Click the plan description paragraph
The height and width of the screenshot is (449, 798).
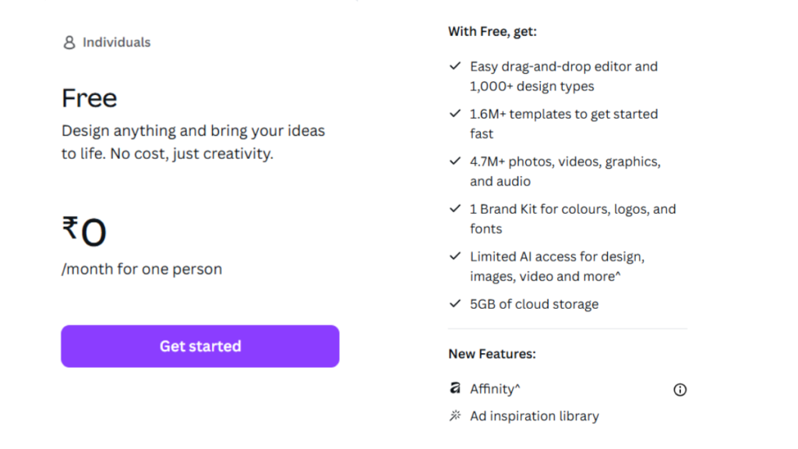pyautogui.click(x=192, y=142)
